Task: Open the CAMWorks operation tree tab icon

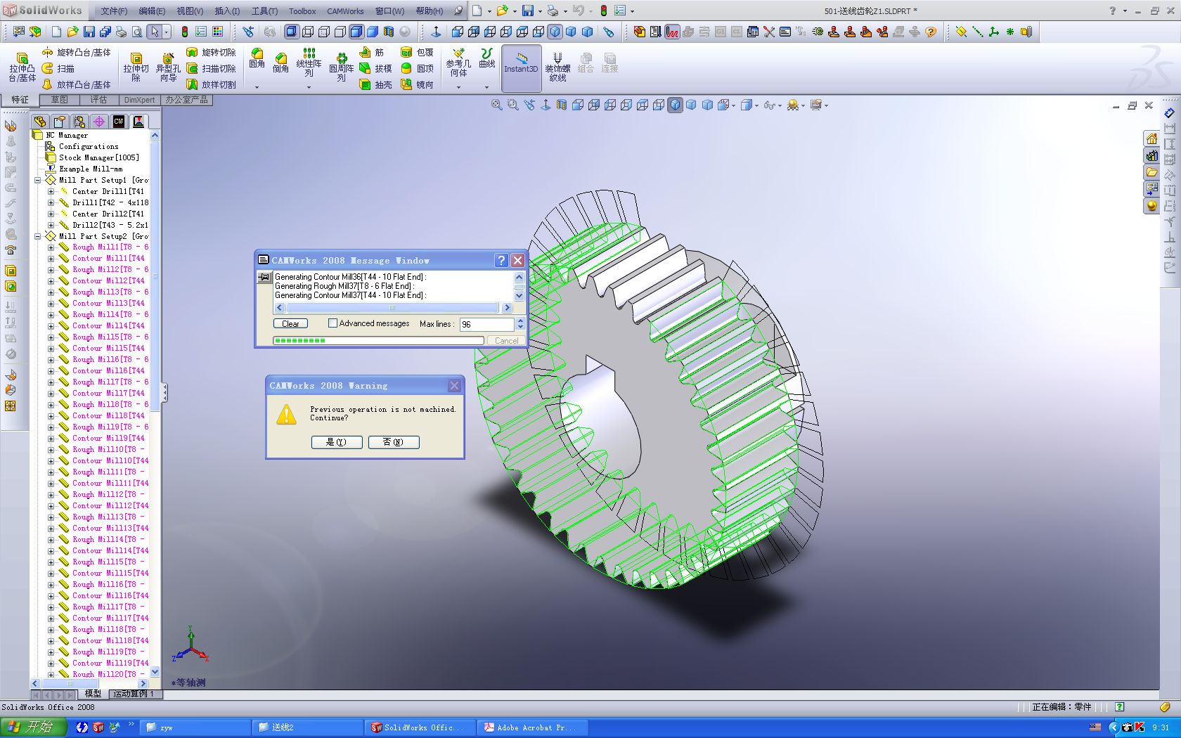Action: 138,122
